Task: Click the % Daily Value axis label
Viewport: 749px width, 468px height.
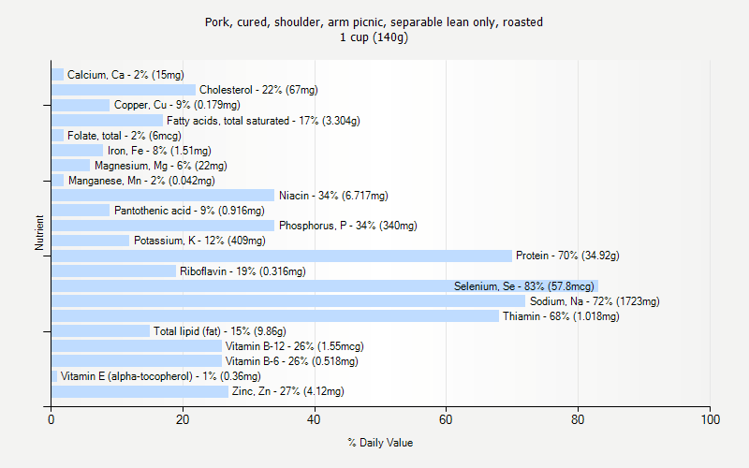Action: (x=380, y=443)
